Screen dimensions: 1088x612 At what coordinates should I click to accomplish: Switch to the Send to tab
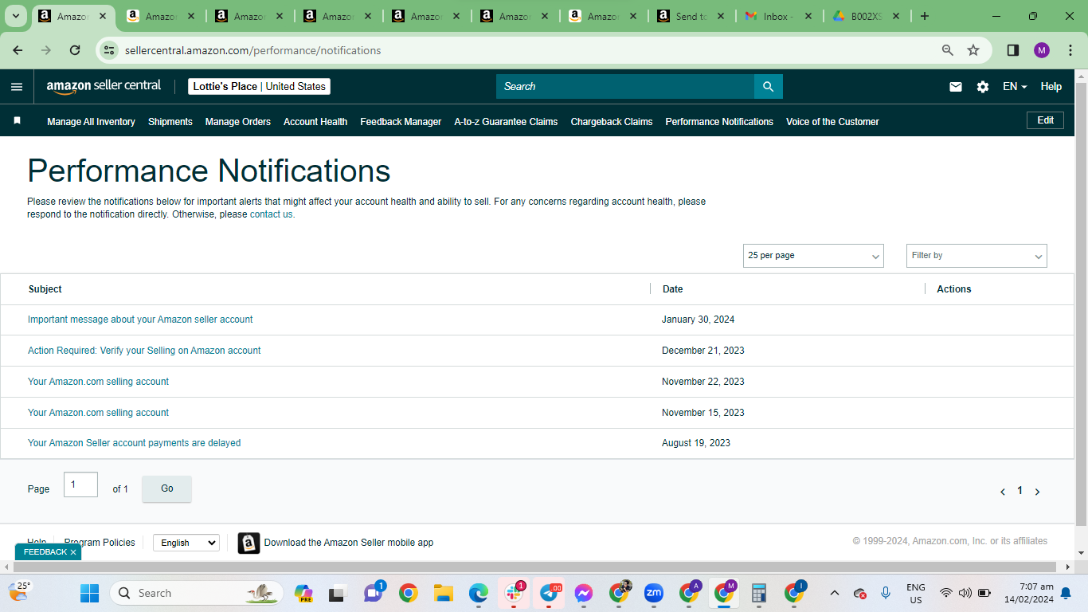pos(690,16)
